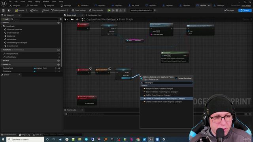
Task: Toggle Hide Unrelated nodes
Action: click(59, 10)
